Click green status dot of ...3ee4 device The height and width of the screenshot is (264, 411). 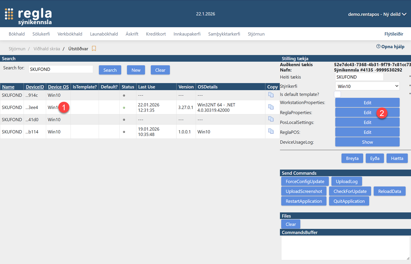pos(124,108)
